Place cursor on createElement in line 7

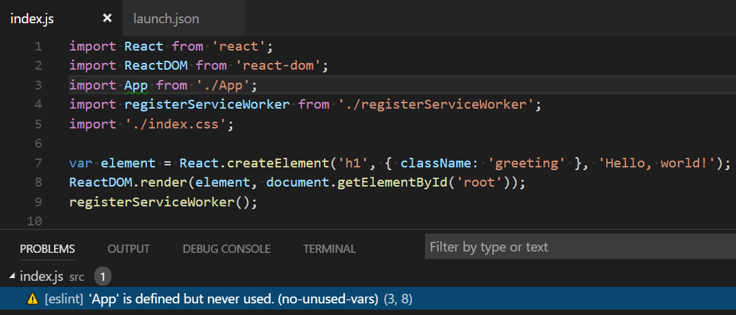(266, 164)
